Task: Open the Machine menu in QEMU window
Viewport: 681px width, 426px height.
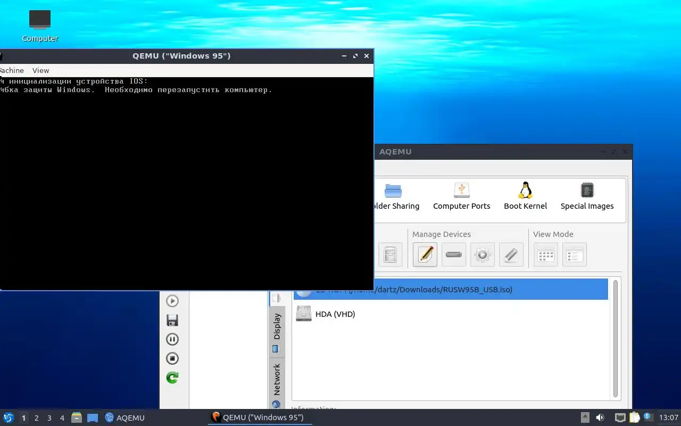Action: (x=12, y=70)
